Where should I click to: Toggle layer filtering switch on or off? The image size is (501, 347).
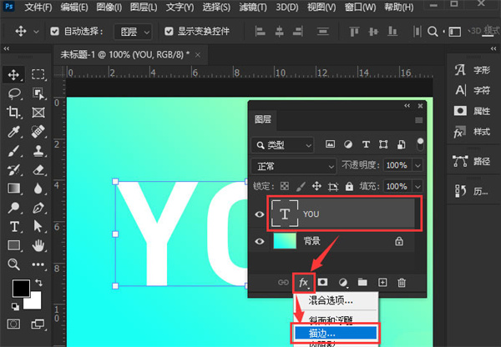click(x=420, y=144)
